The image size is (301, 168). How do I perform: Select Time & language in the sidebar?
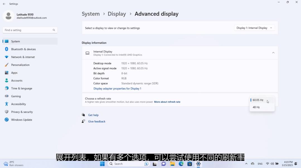21,88
